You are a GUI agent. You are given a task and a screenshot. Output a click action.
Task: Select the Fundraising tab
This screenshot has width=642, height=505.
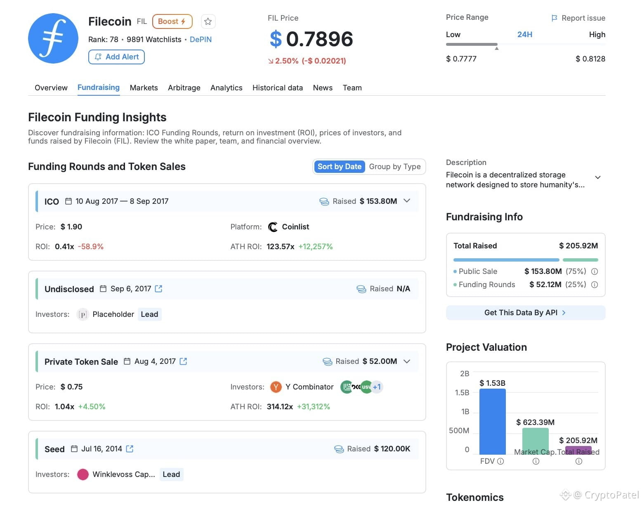click(x=99, y=87)
